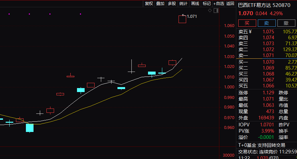Image resolution: width=297 pixels, height=159 pixels.
Task: Click 返回 to go back
Action: click(230, 4)
